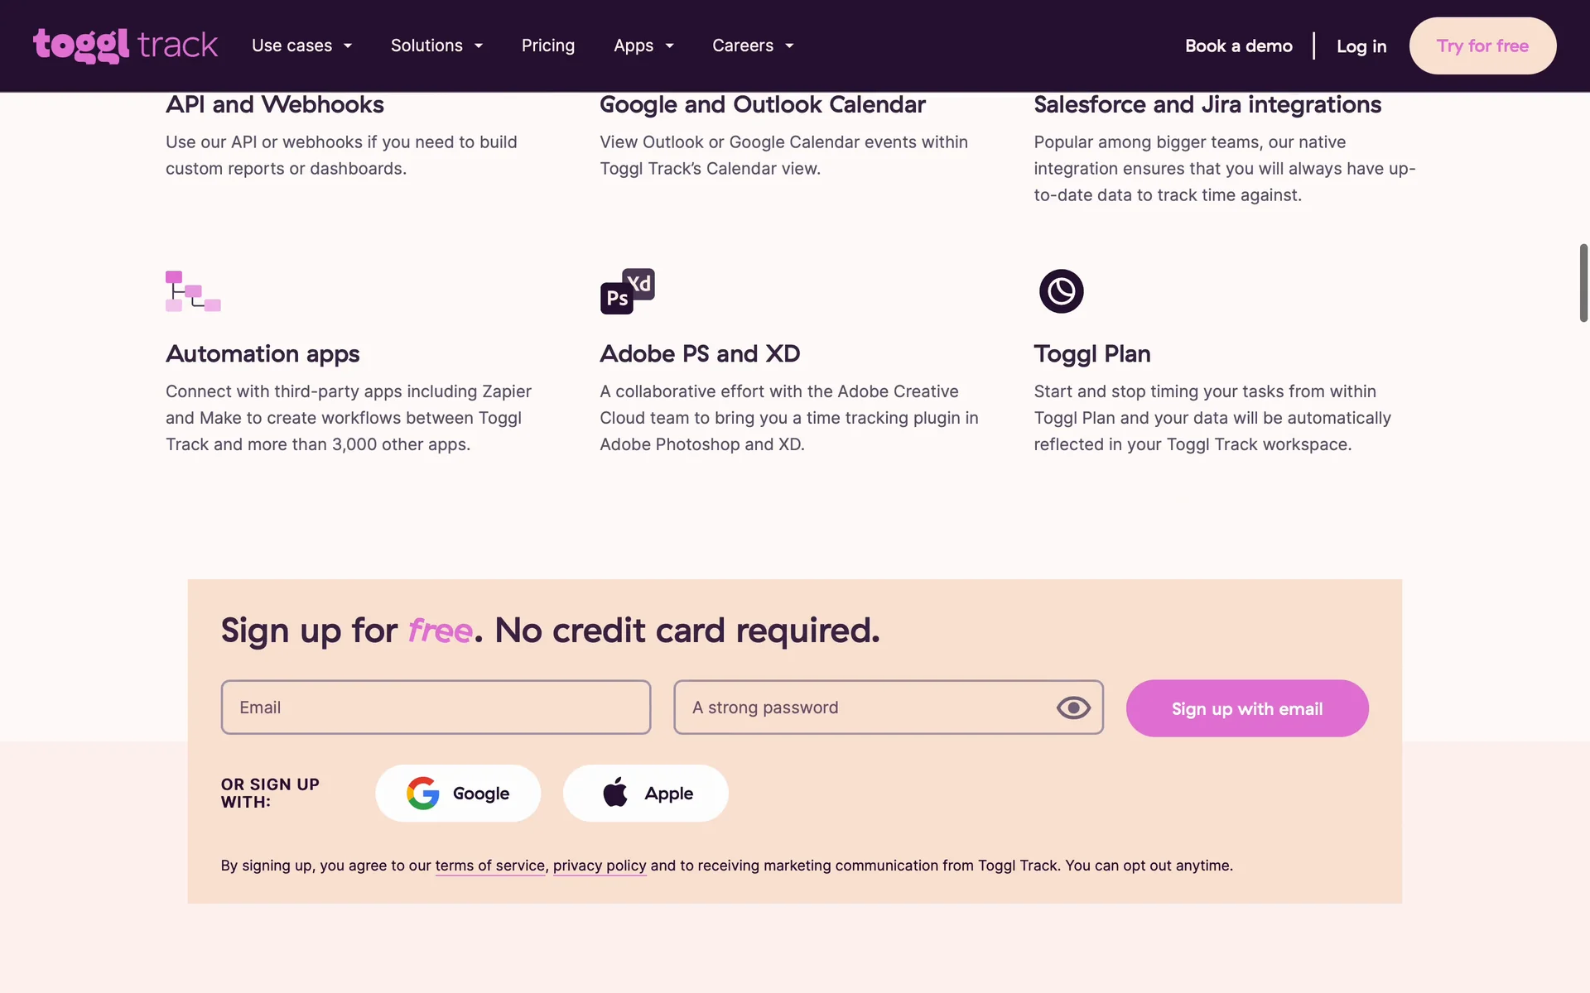The height and width of the screenshot is (993, 1590).
Task: Click the Adobe PS and XD icon
Action: click(x=627, y=291)
